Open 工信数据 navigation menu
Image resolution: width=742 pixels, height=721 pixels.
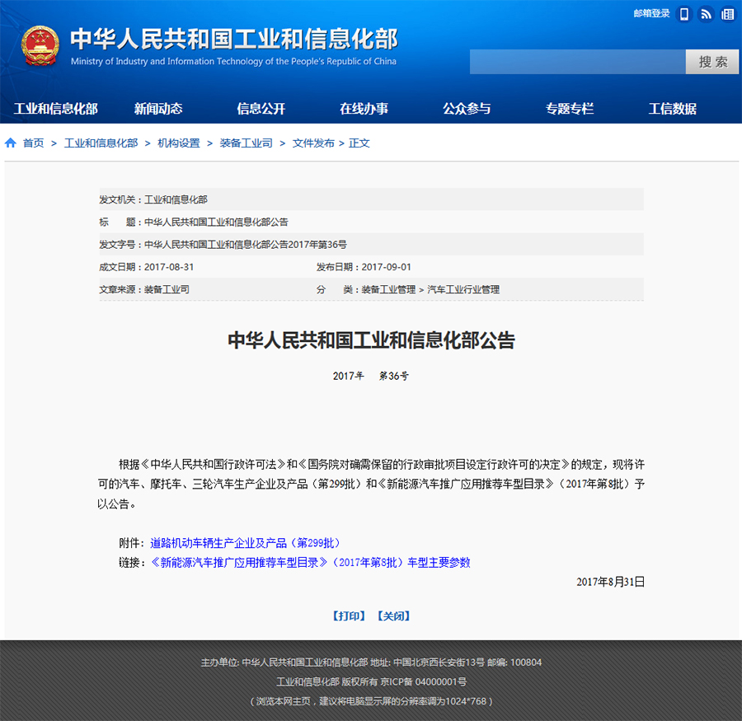pos(673,108)
